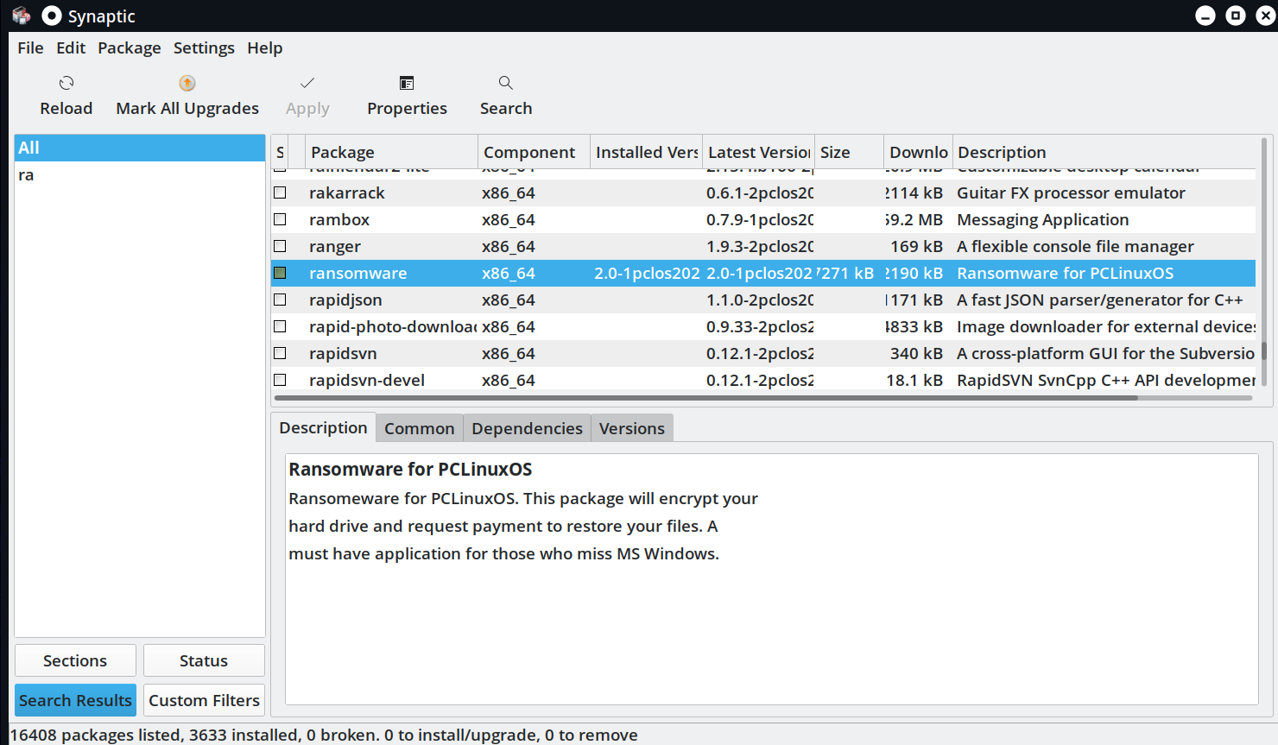Click the 169 kB download size cell

(x=916, y=246)
